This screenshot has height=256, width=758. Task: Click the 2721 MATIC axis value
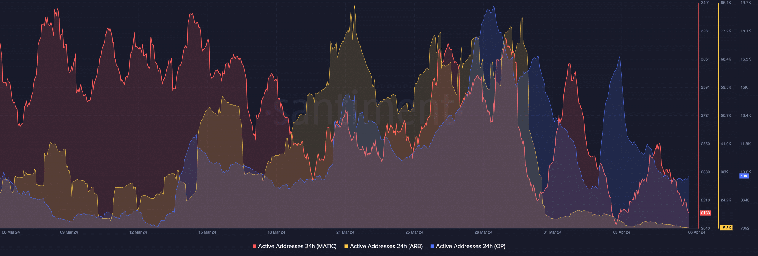(705, 115)
